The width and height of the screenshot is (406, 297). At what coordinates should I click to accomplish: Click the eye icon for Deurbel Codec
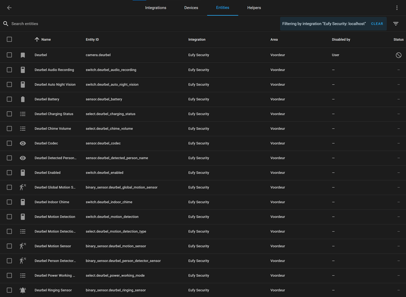click(x=23, y=143)
